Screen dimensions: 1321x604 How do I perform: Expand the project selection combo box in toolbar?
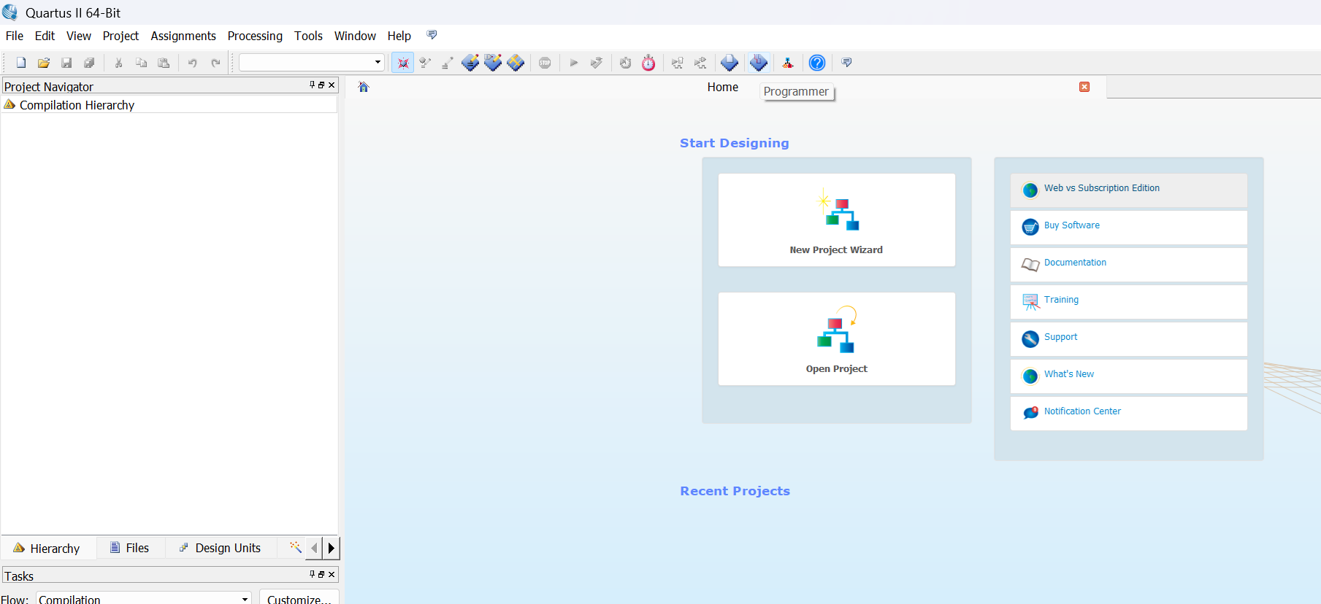(x=378, y=63)
